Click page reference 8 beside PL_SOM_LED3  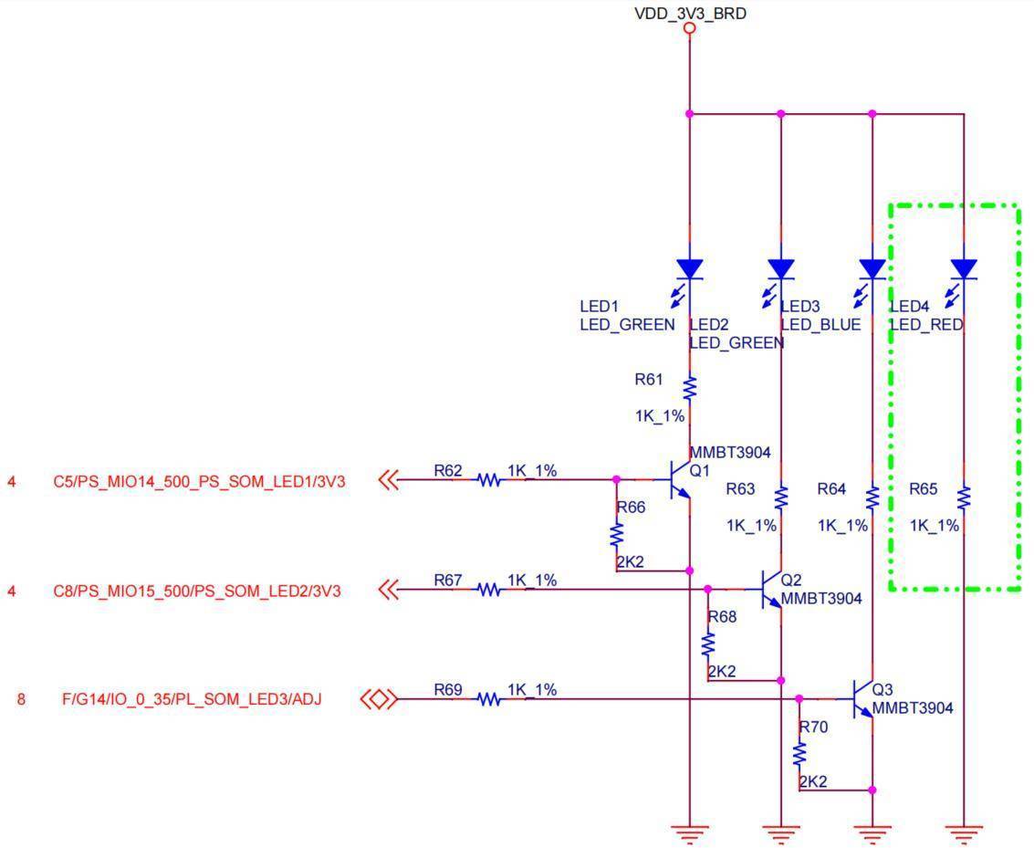[x=21, y=699]
